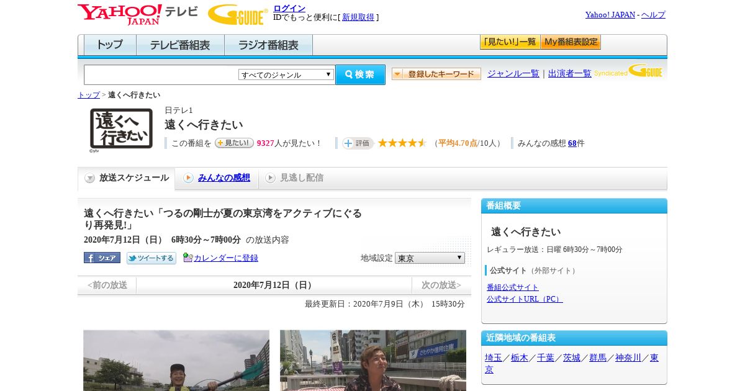
Task: Open the 出演者一覧 link
Action: tap(570, 73)
